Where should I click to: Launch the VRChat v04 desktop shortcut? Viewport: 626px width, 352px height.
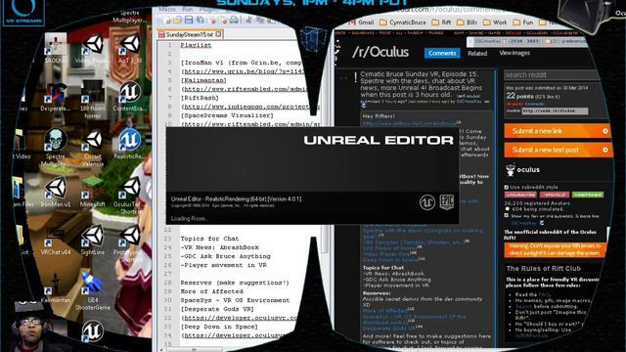(x=56, y=241)
